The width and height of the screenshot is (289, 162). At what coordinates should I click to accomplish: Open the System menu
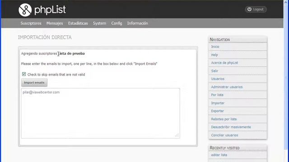99,23
